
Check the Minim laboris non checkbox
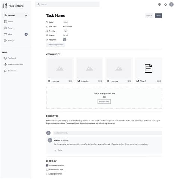tap(47, 170)
